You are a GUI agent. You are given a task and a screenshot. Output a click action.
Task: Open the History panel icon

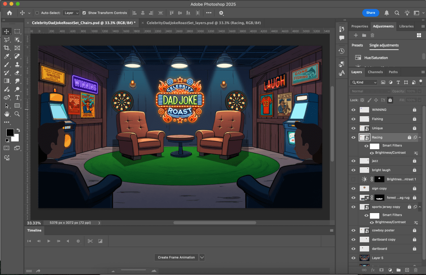(x=341, y=51)
